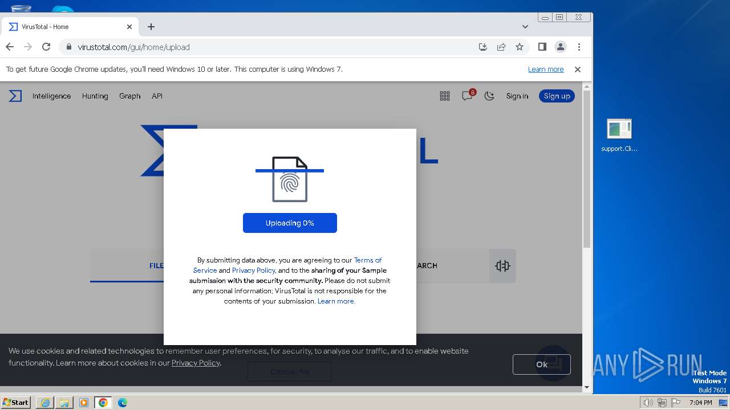This screenshot has width=730, height=410.
Task: Open the API menu item
Action: pyautogui.click(x=157, y=96)
